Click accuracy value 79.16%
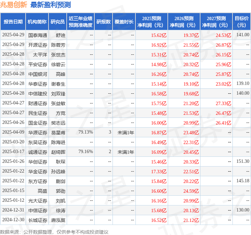This screenshot has width=251, height=235. pyautogui.click(x=86, y=151)
